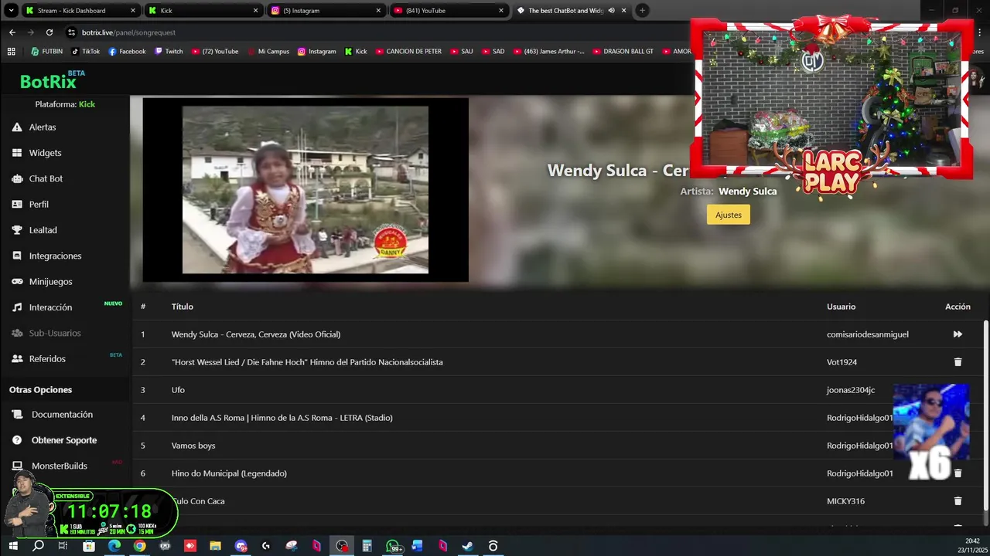Open the CANCION DE PETER bookmark
The height and width of the screenshot is (556, 990).
click(408, 52)
